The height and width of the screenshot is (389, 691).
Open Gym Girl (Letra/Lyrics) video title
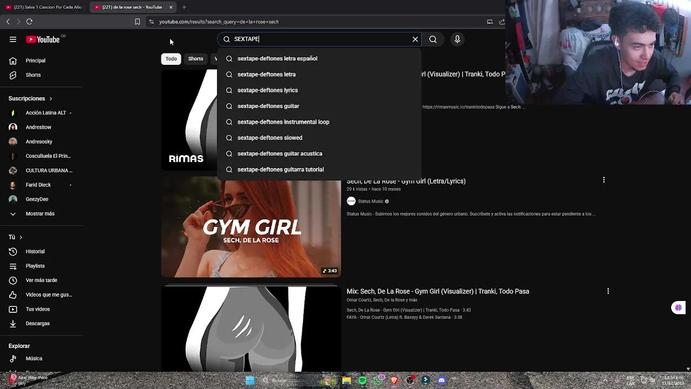[x=406, y=181]
